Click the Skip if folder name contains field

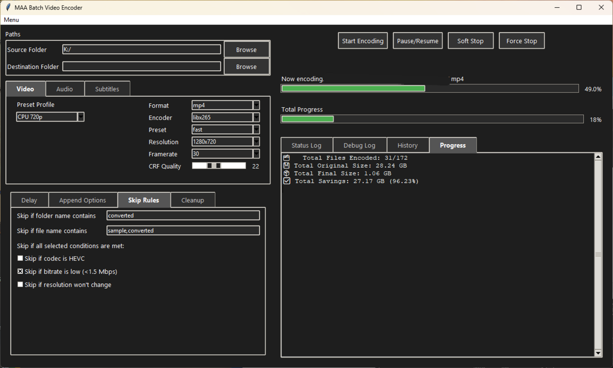[x=183, y=215]
